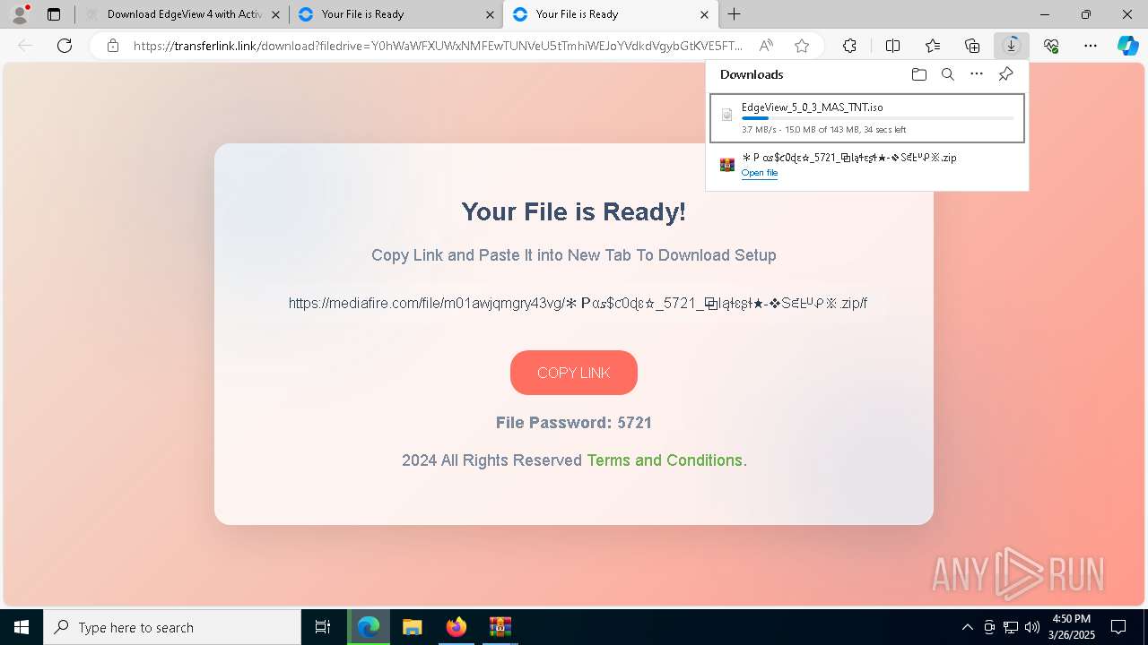Click the File Password 5721 text
The width and height of the screenshot is (1148, 645).
(574, 423)
